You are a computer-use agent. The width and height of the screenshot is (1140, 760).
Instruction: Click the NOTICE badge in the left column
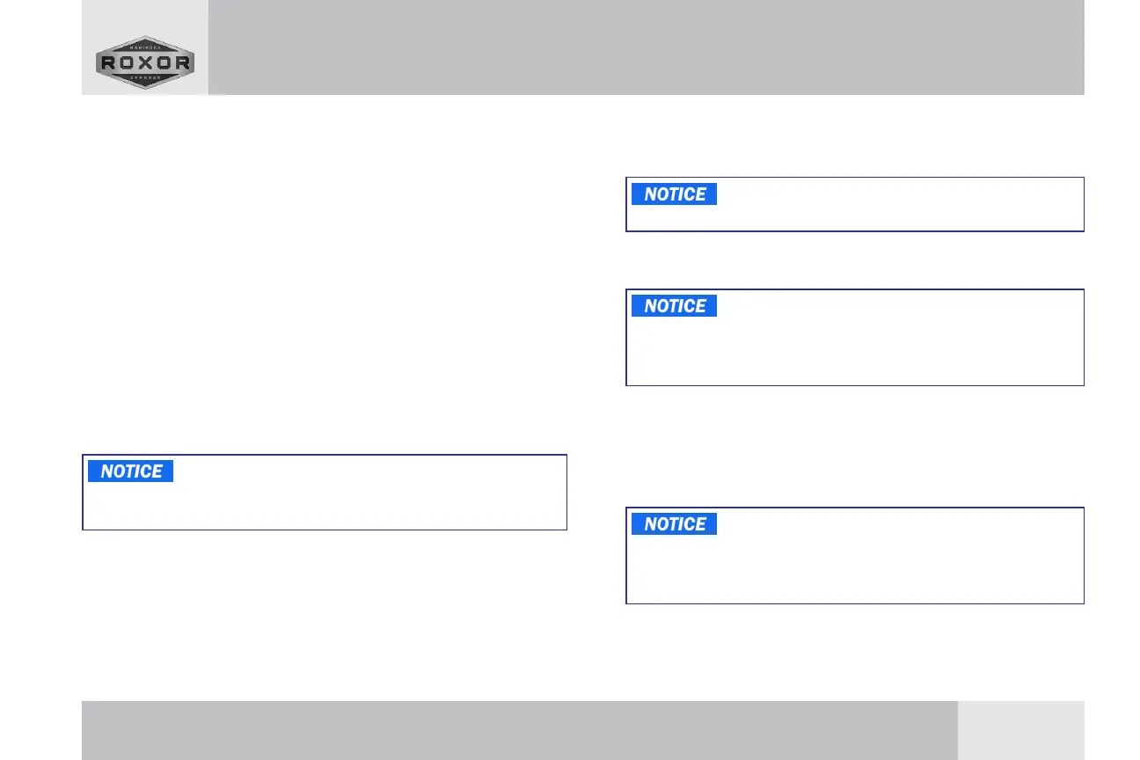[x=130, y=471]
